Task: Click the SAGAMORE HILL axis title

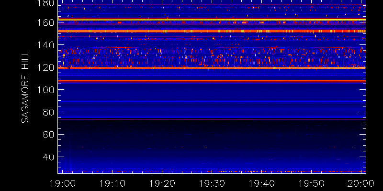Action: [x=25, y=87]
